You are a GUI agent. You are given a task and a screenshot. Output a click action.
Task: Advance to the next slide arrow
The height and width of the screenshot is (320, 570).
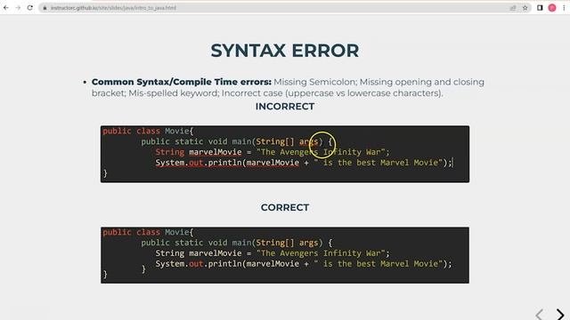click(560, 314)
